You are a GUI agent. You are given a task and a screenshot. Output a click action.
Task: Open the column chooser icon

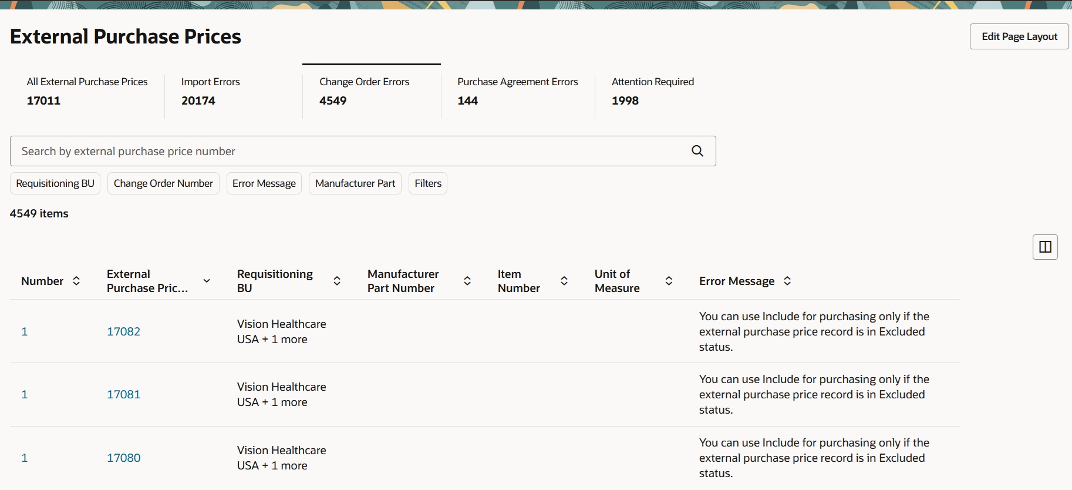(1045, 247)
